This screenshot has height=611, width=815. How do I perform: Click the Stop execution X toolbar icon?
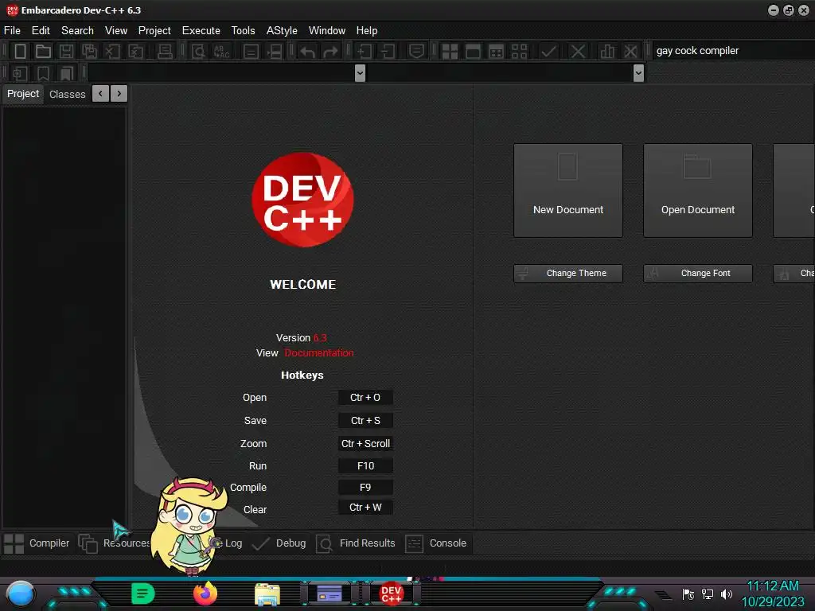point(578,51)
